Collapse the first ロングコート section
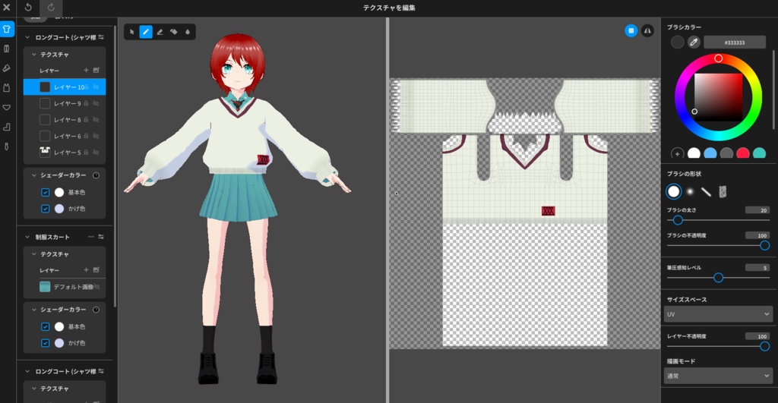Screen dimensions: 778x403 click(27, 37)
